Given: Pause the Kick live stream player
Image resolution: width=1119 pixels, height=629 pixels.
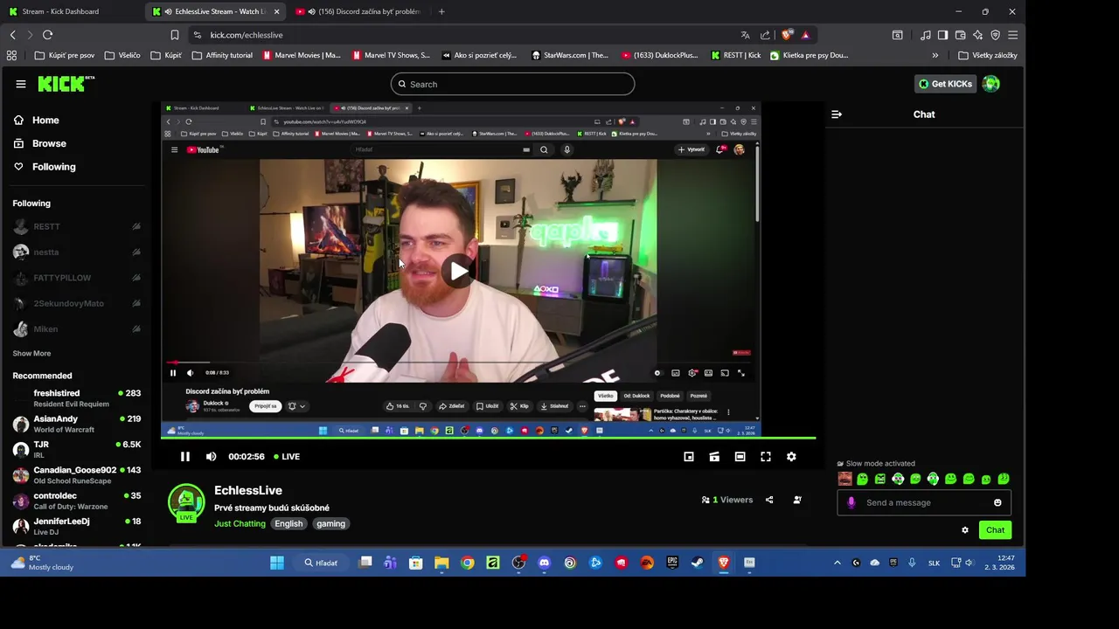Looking at the screenshot, I should click(185, 456).
